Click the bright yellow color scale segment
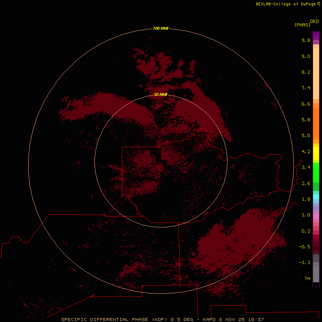Viewport: 322px width, 322px height. [316, 153]
